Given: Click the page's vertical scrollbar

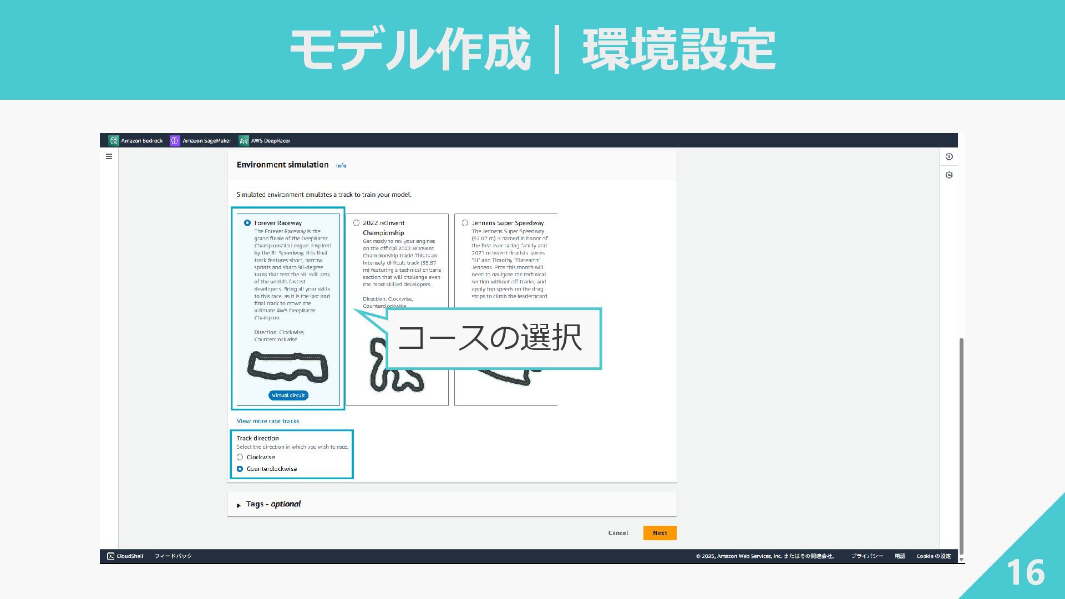Looking at the screenshot, I should (961, 444).
